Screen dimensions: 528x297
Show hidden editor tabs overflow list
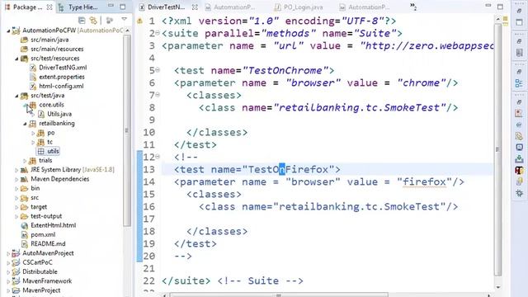[412, 7]
